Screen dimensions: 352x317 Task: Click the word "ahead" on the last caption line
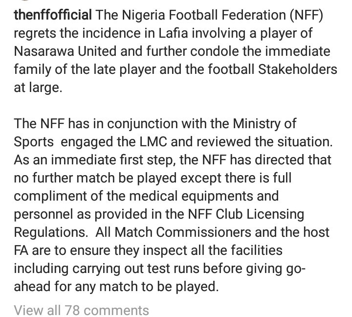pos(32,287)
